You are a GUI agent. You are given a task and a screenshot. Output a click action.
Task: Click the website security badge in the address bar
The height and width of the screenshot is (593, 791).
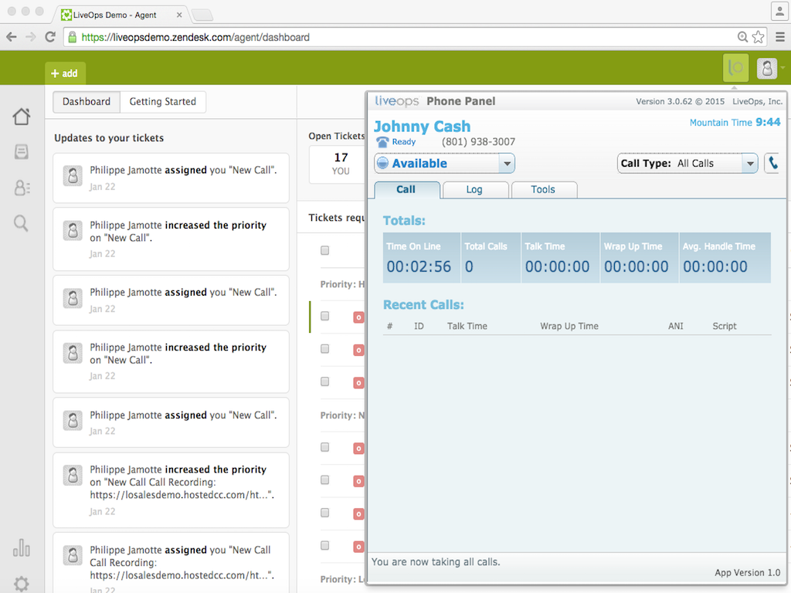[72, 36]
